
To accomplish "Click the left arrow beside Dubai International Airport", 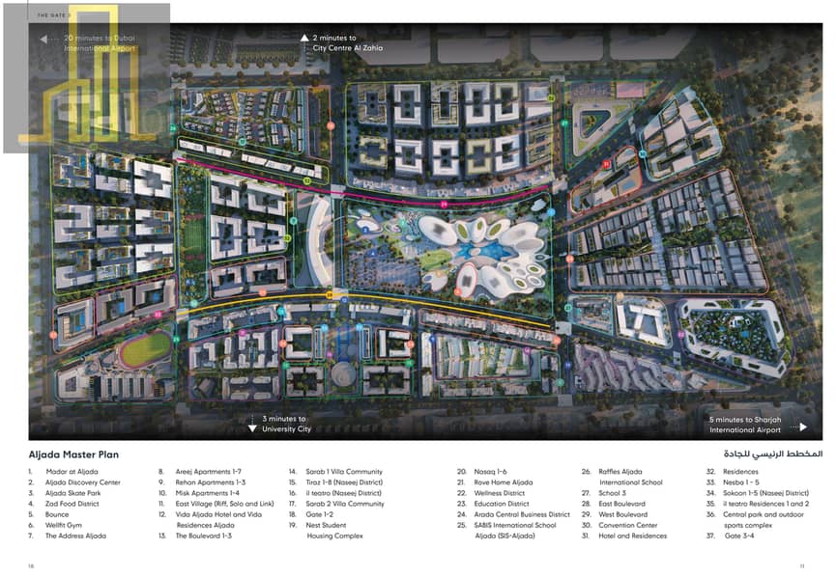I will pyautogui.click(x=43, y=39).
